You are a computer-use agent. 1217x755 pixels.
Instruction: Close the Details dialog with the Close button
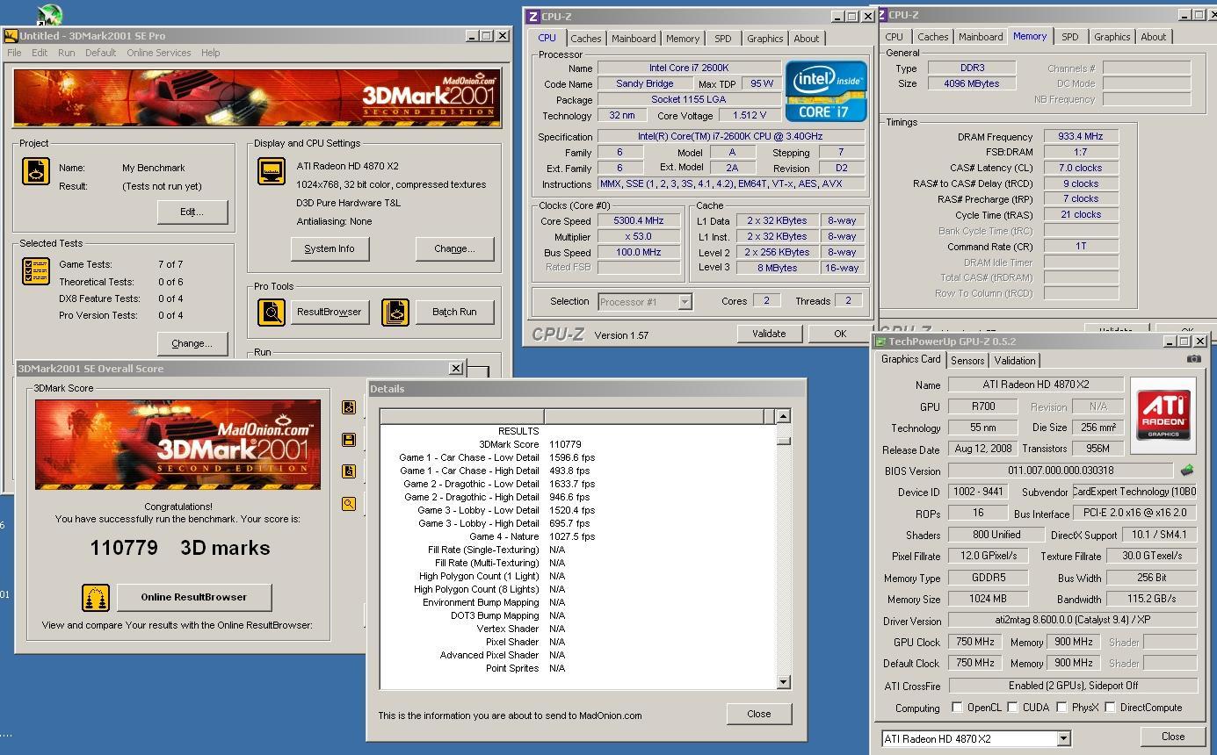click(759, 714)
